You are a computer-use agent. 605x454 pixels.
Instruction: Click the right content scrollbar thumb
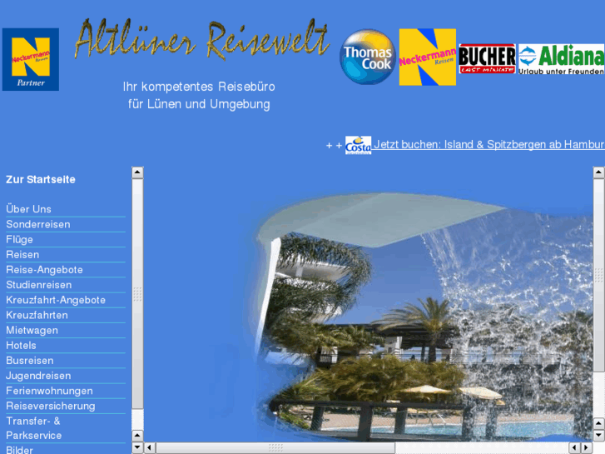598,275
